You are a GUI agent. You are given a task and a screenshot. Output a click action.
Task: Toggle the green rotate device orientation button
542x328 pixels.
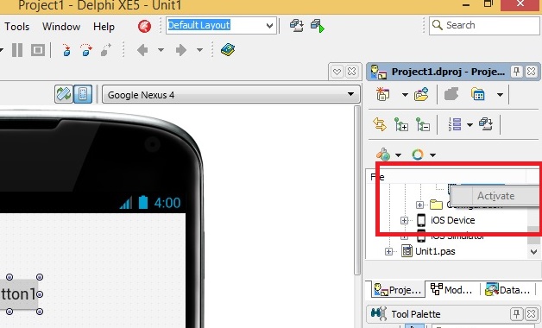coord(64,94)
